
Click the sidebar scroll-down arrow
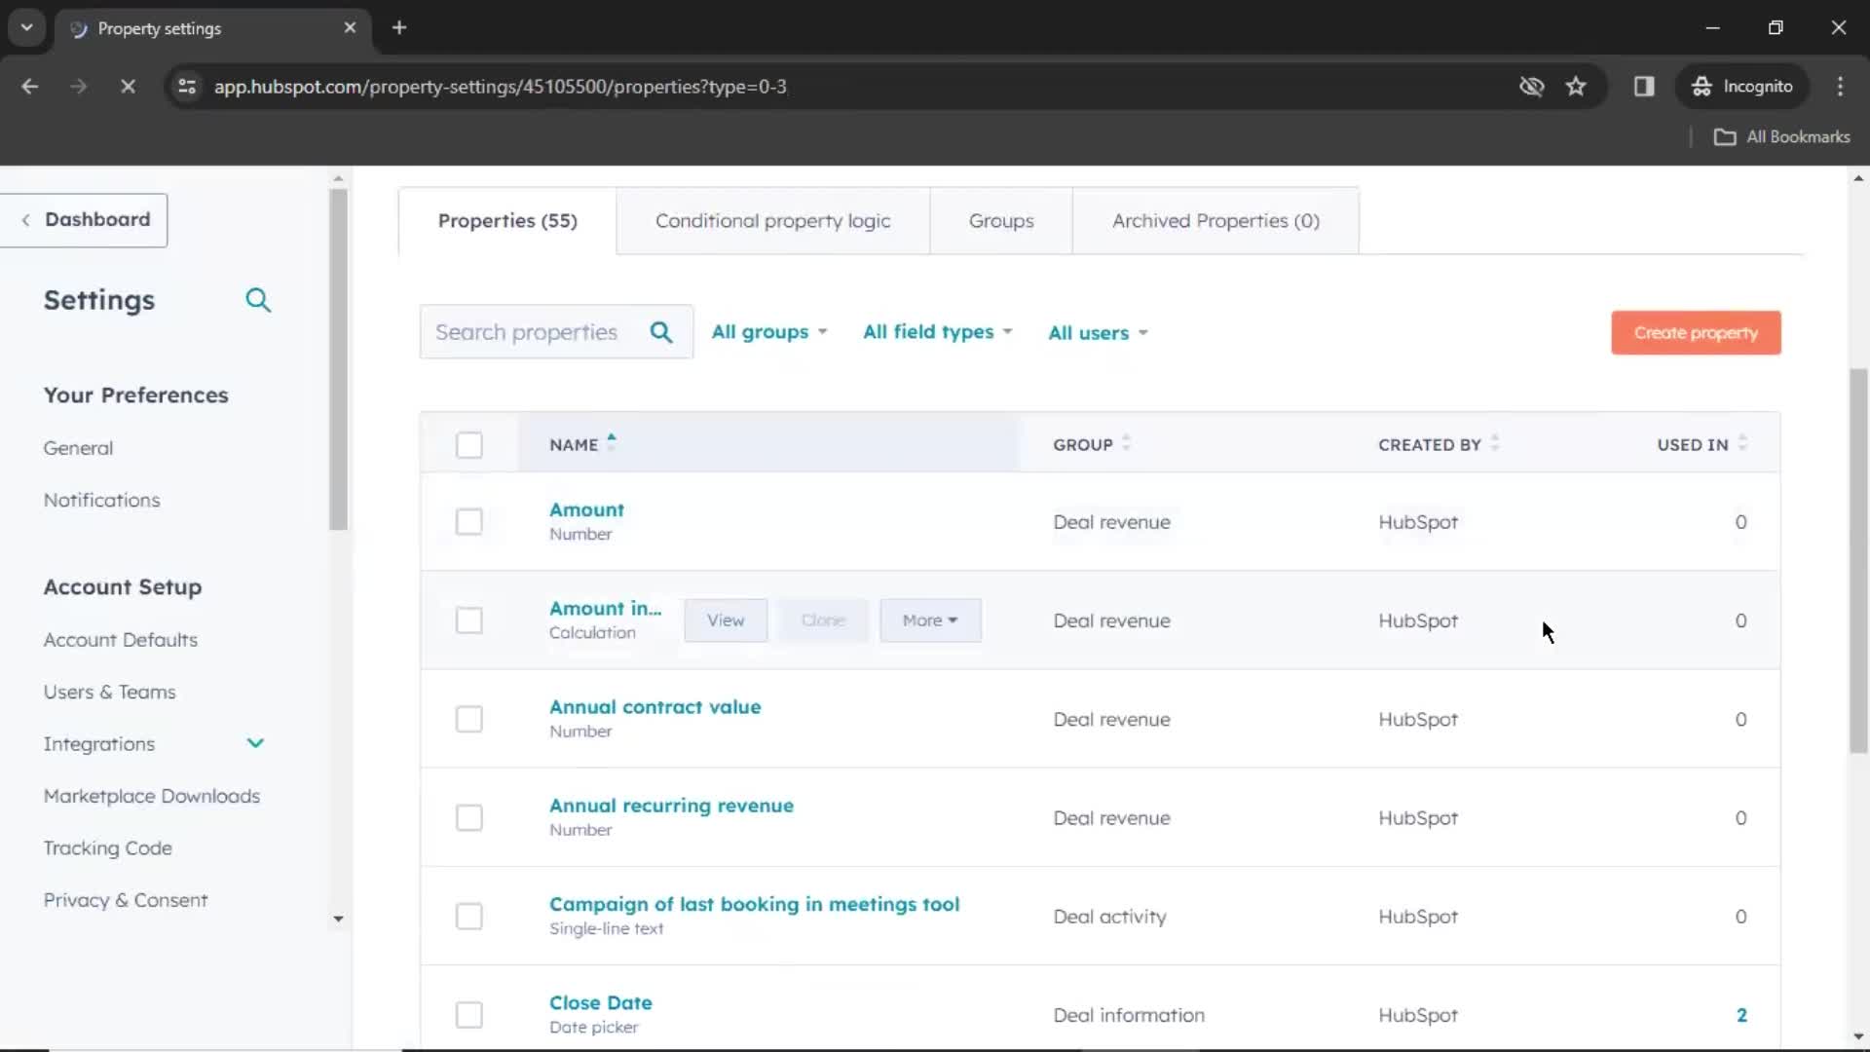[338, 919]
